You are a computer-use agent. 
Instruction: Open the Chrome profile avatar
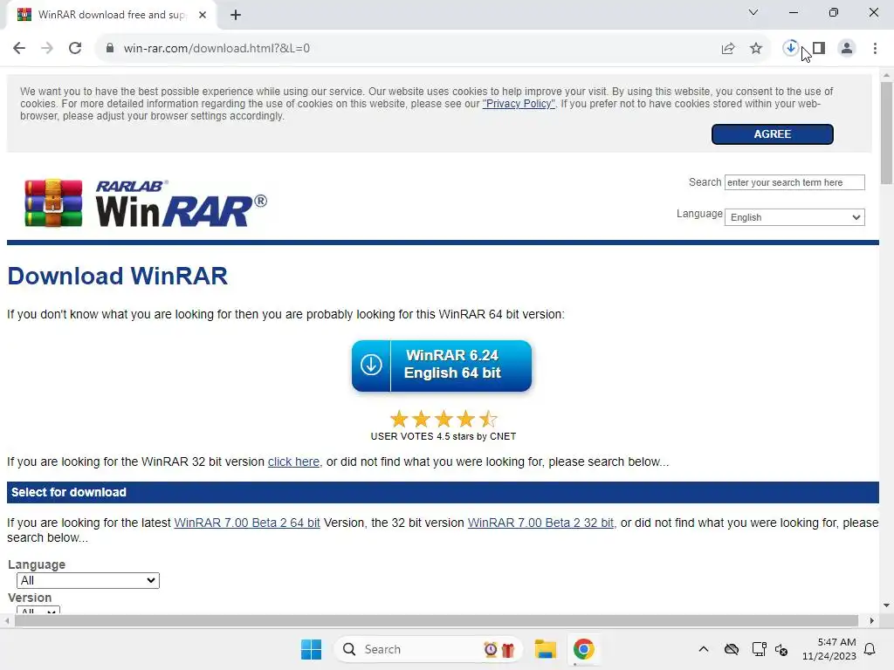coord(847,49)
